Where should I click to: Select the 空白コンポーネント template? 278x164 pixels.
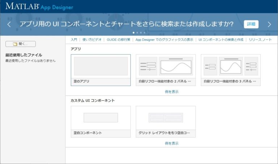coord(101,118)
